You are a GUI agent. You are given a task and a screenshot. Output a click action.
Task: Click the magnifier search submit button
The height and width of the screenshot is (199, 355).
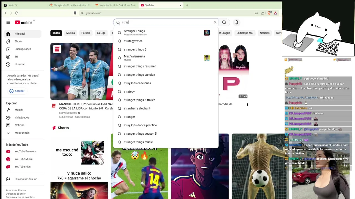click(x=224, y=22)
